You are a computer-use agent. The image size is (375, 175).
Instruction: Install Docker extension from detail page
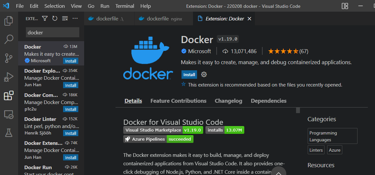tap(189, 75)
